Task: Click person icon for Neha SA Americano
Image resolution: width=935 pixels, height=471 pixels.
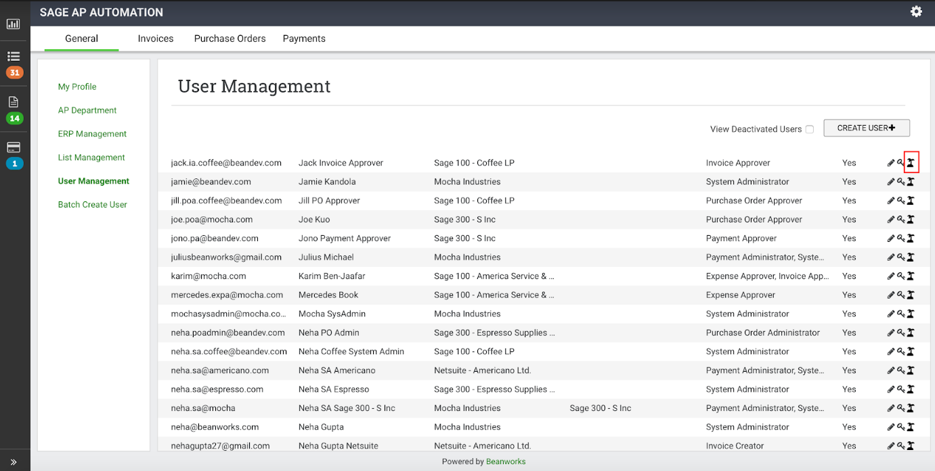Action: click(x=911, y=370)
